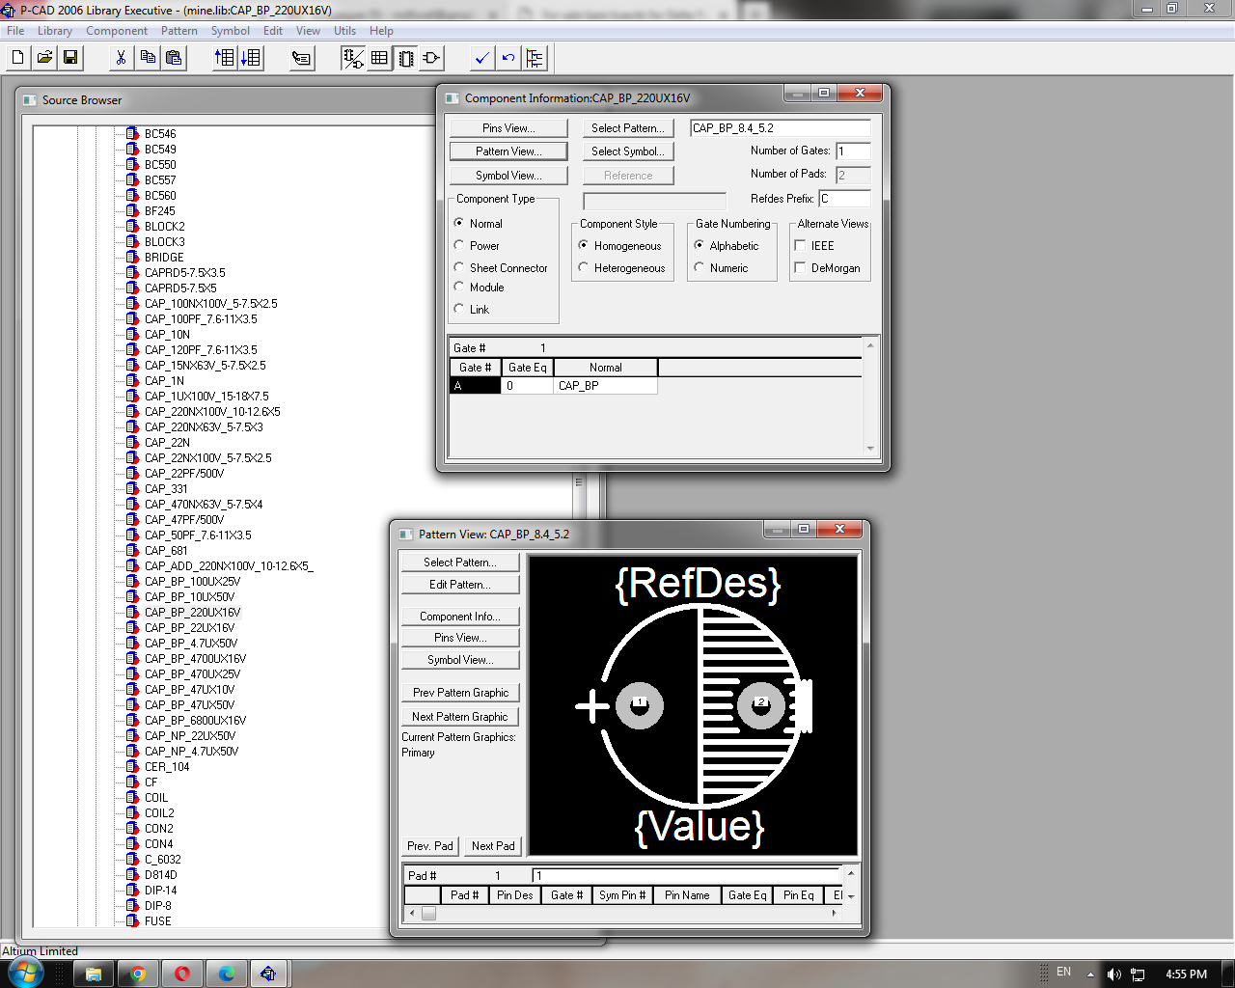Click the component icon beside FUSE
Image resolution: width=1235 pixels, height=988 pixels.
coord(133,920)
